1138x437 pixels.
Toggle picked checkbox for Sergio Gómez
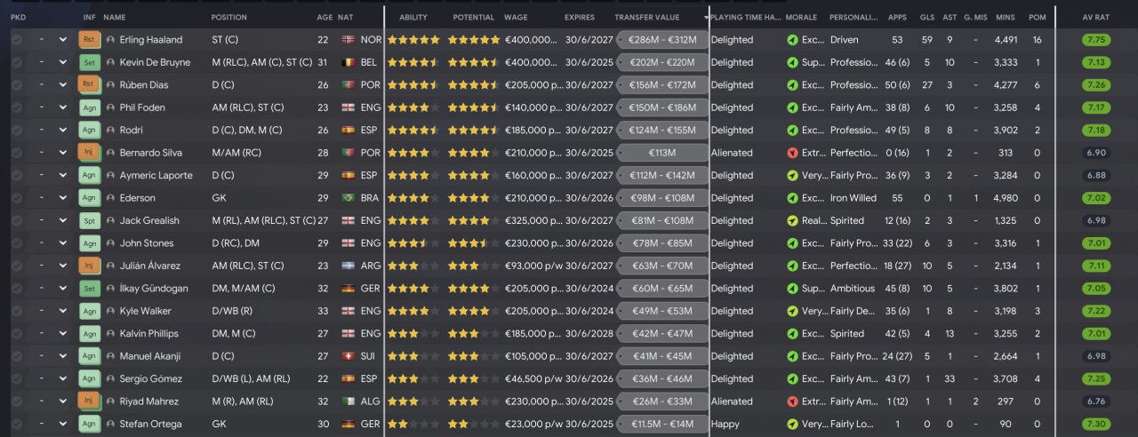pyautogui.click(x=17, y=378)
